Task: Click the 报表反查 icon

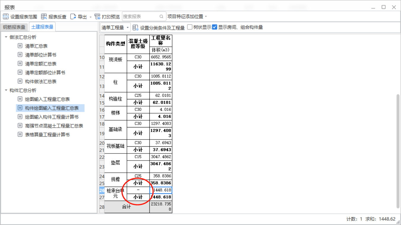Action: (x=44, y=17)
